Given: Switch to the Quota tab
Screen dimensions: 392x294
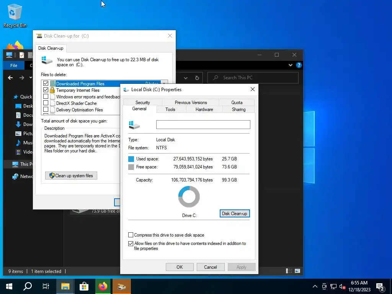Looking at the screenshot, I should [237, 103].
